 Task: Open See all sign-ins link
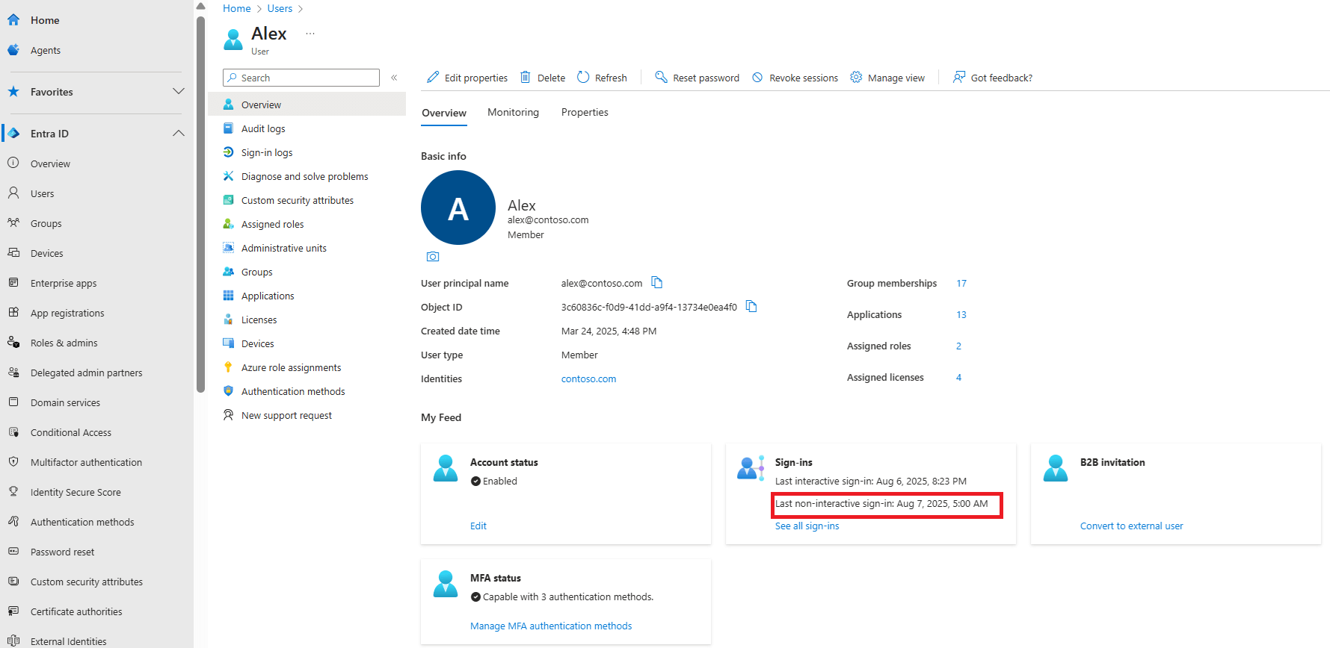(x=807, y=526)
